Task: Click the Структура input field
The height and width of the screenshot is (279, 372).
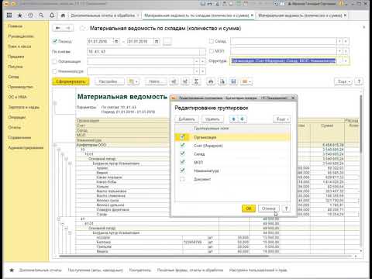Action: (284, 61)
